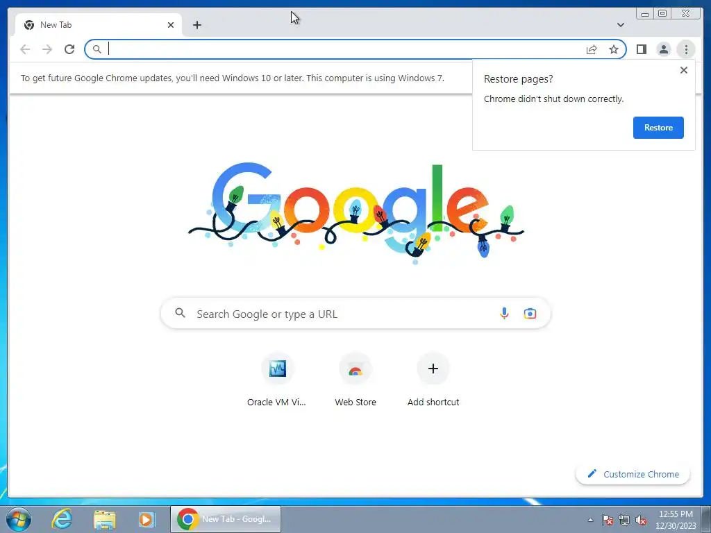This screenshot has width=711, height=533.
Task: Launch Internet Explorer from the taskbar
Action: tap(62, 519)
